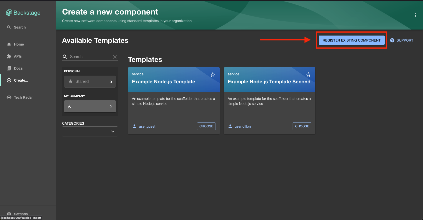Open Docs in sidebar

(28, 68)
